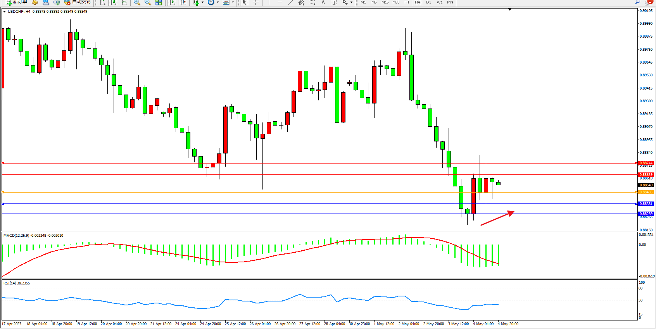Expand the Templates dropdown arrow
The height and width of the screenshot is (329, 656).
click(x=233, y=2)
